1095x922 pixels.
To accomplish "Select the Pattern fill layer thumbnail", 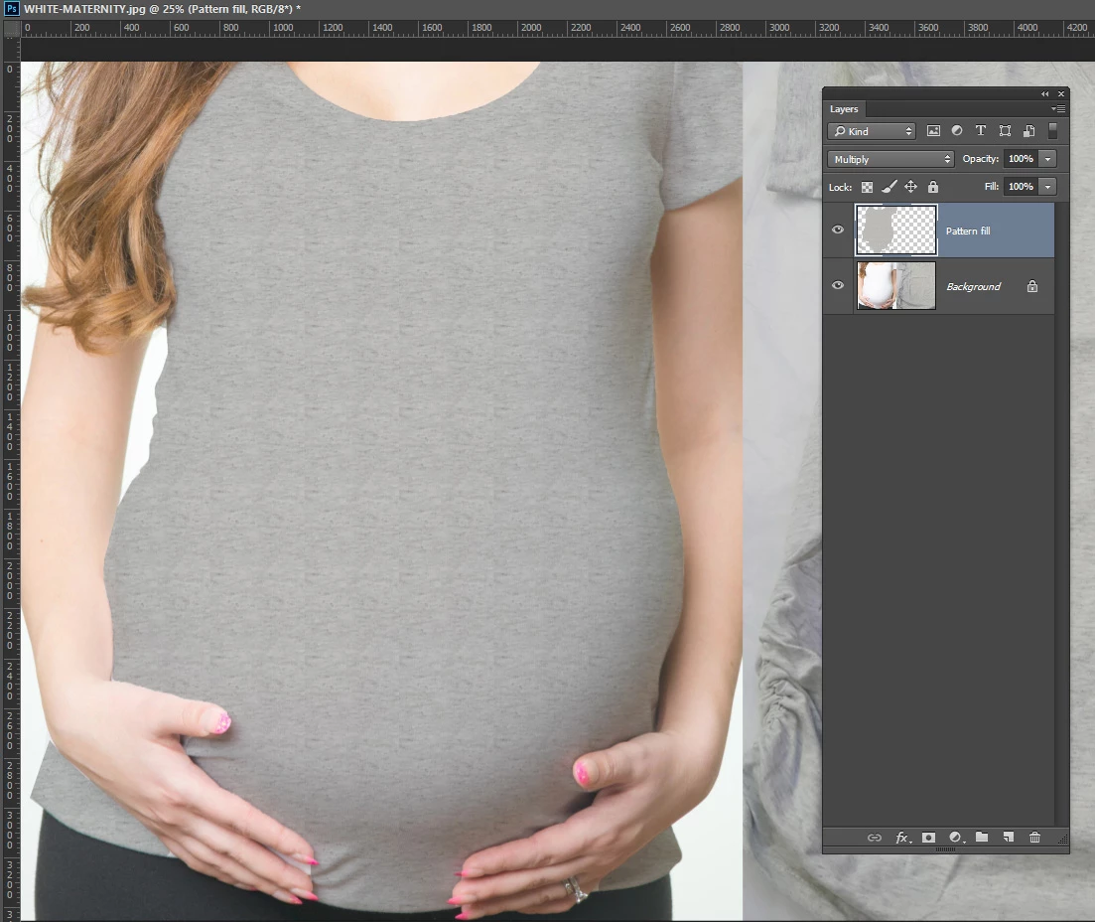I will (x=896, y=230).
